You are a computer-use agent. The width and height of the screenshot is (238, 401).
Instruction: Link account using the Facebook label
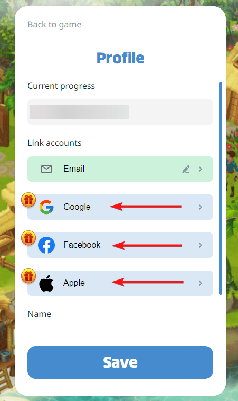pos(82,245)
